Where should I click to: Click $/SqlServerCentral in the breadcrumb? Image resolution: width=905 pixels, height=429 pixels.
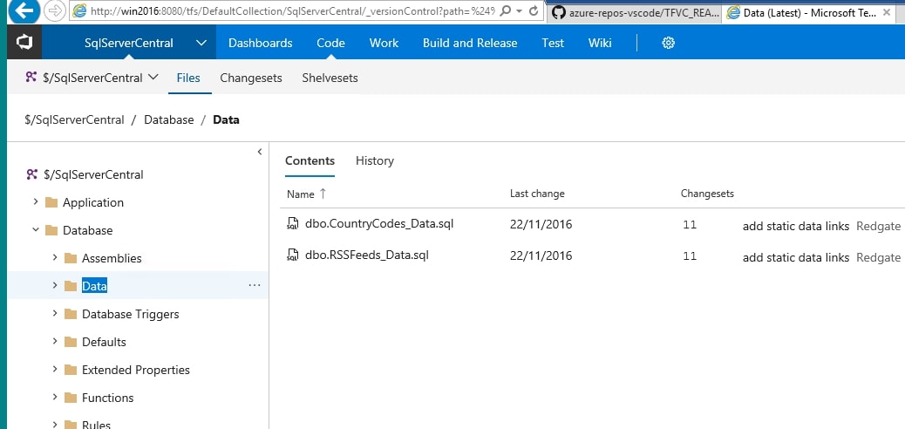tap(74, 120)
